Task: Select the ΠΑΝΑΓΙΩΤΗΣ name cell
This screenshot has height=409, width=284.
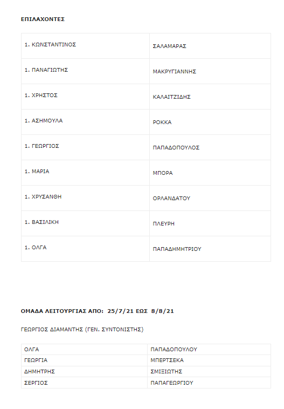Action: point(86,71)
